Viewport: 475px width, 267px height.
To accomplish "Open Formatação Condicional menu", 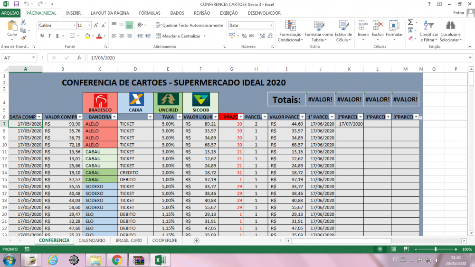I will 290,31.
